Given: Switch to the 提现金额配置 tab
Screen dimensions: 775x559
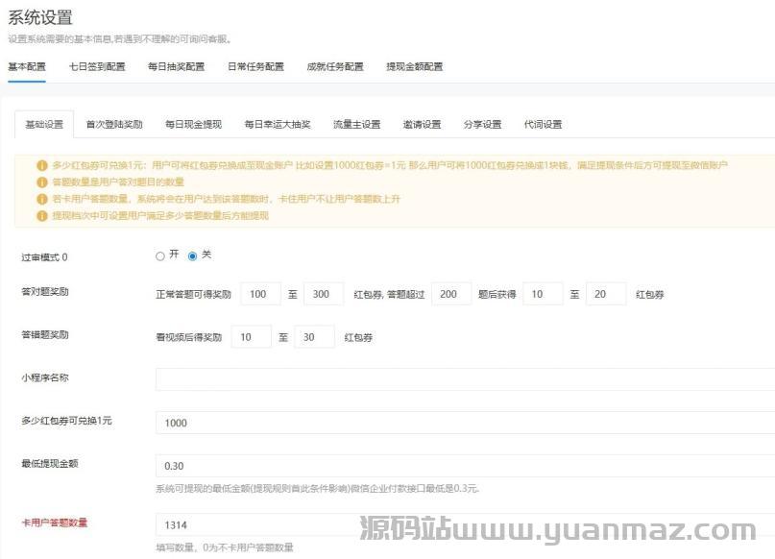Looking at the screenshot, I should pos(415,67).
